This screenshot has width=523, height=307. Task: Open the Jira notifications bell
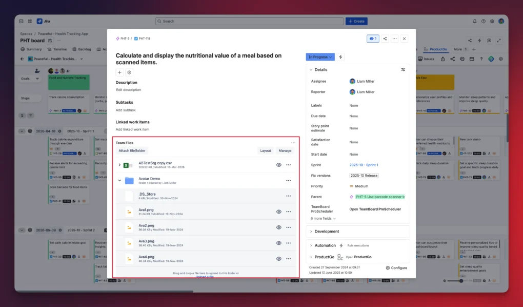click(474, 21)
